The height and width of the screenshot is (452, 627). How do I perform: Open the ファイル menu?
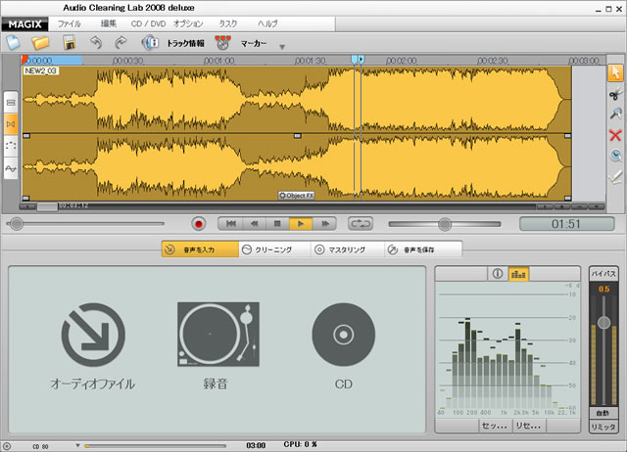point(70,22)
